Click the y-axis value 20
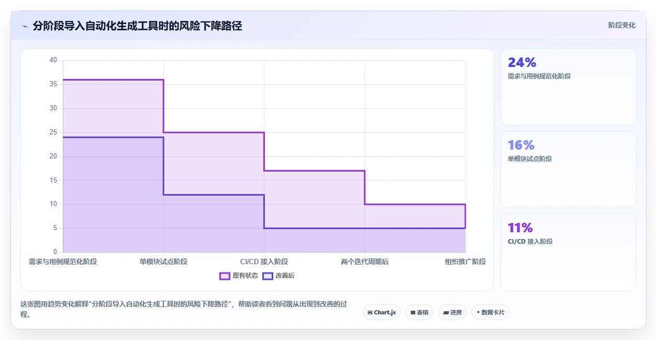 (x=53, y=156)
